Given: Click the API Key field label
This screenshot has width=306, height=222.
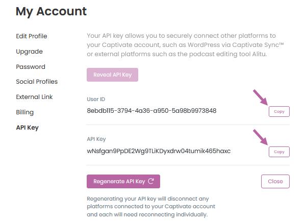Looking at the screenshot, I should [x=96, y=139].
